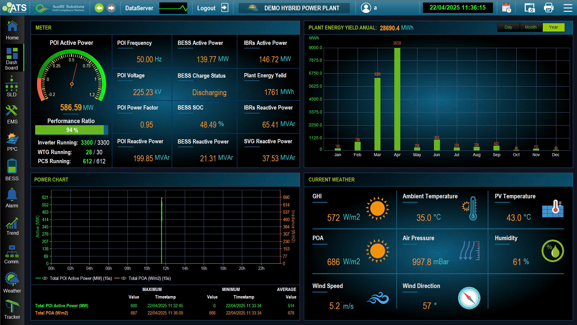
Task: Click the POA sun icon
Action: [377, 251]
